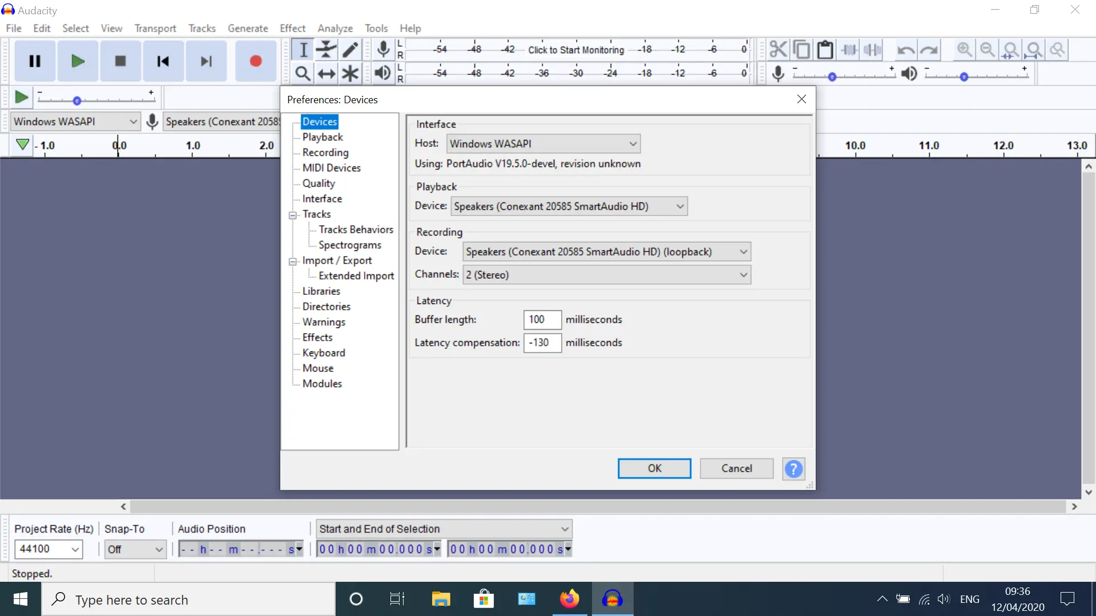Click the blue help question mark icon
This screenshot has height=616, width=1096.
(x=793, y=469)
